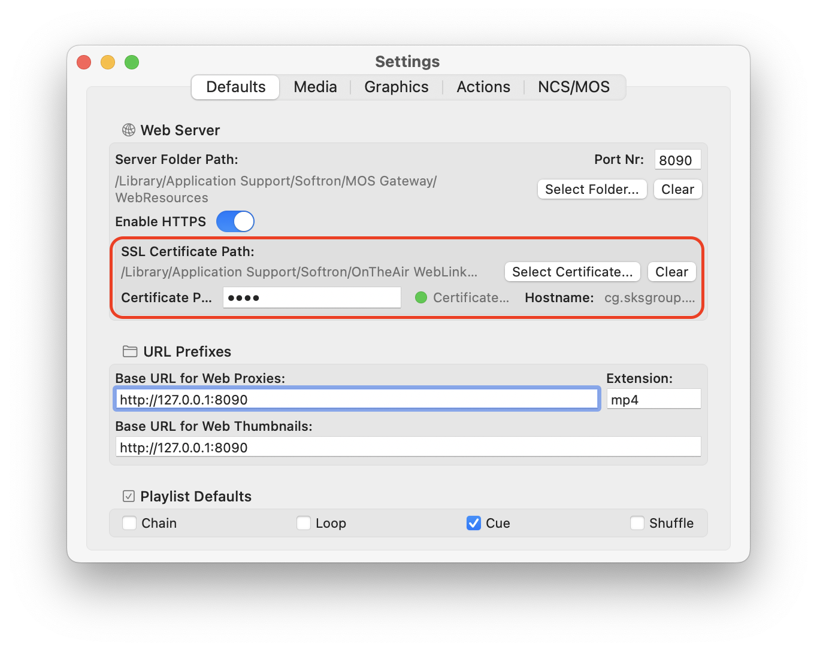
Task: Click the Port Nr field
Action: click(677, 160)
